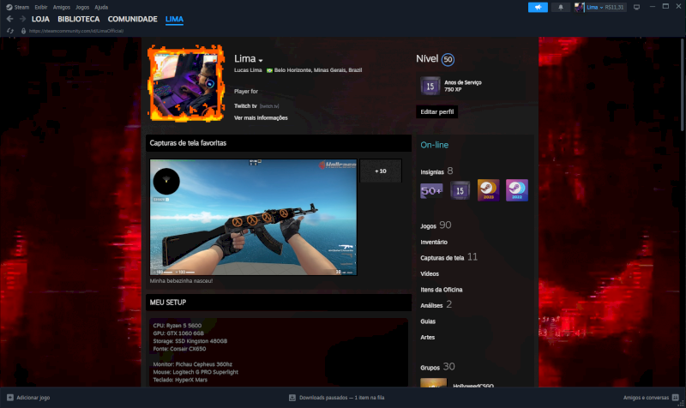
Task: Click the +10 more screenshots tile
Action: click(x=381, y=171)
